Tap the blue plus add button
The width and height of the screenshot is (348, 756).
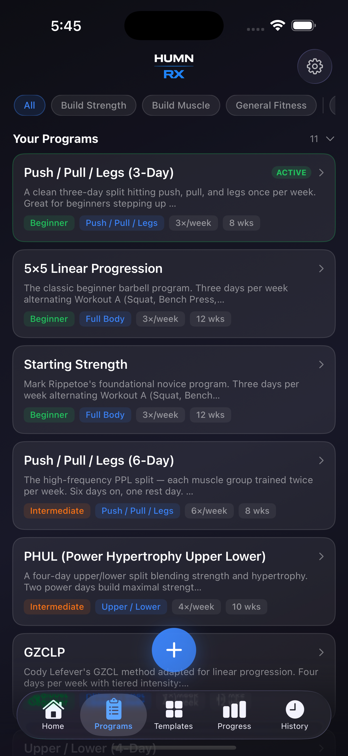point(174,650)
